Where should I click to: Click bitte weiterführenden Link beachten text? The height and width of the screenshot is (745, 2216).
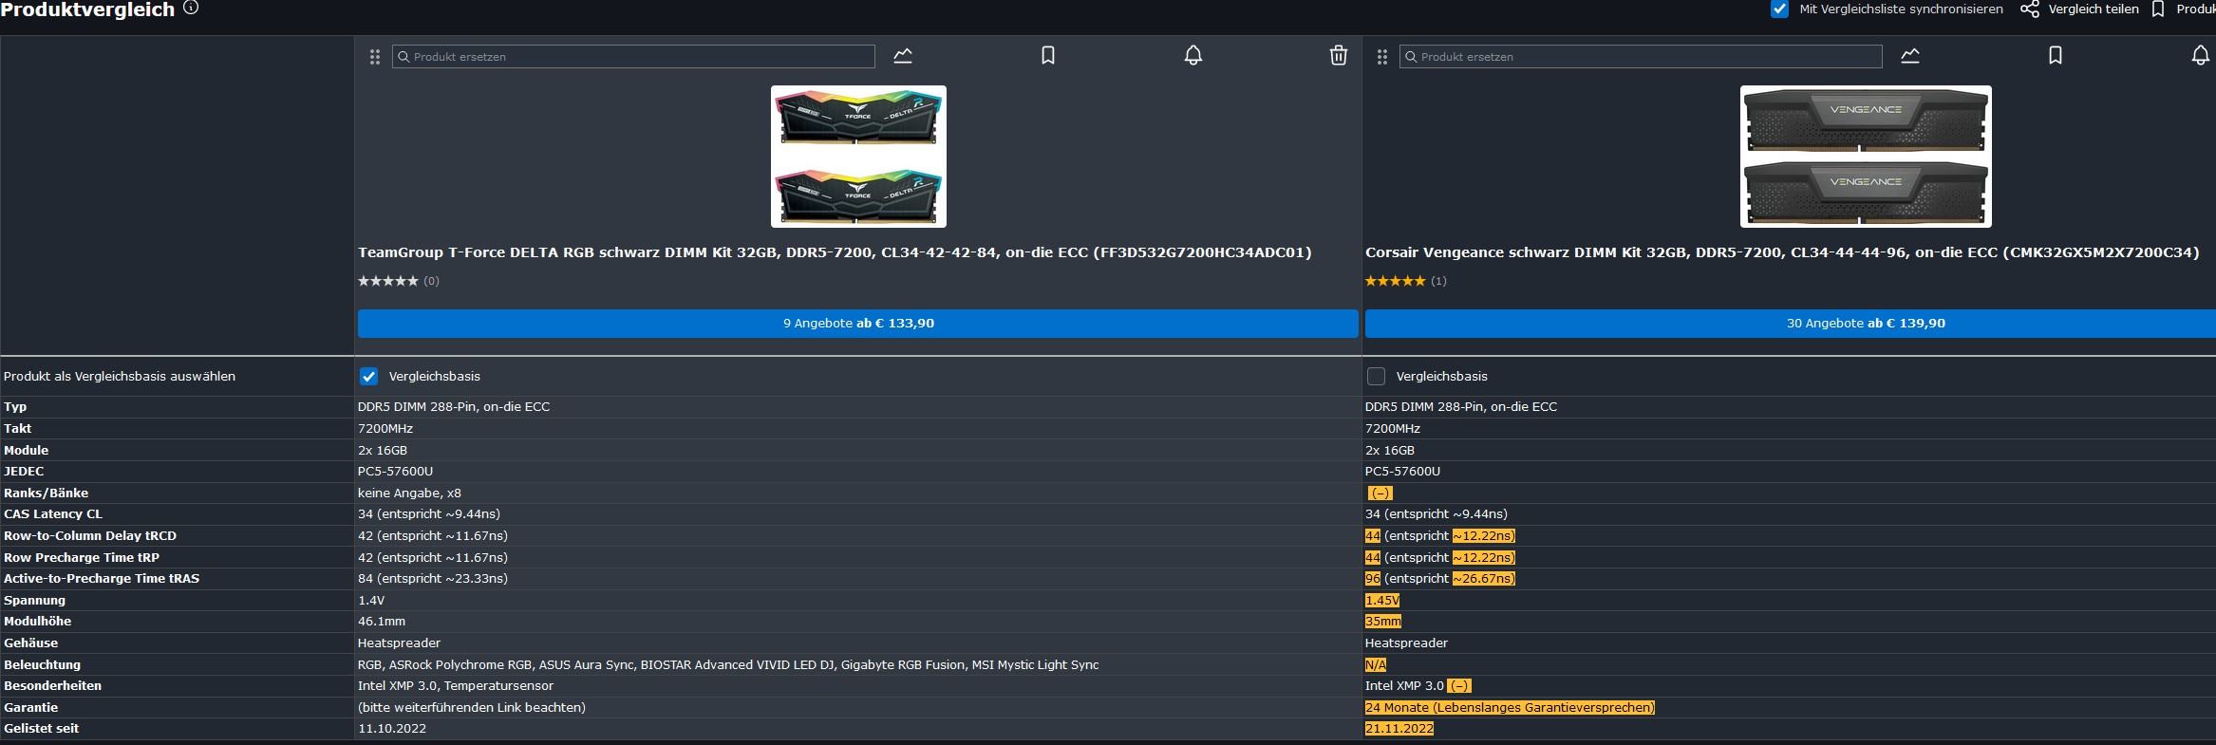pyautogui.click(x=472, y=708)
